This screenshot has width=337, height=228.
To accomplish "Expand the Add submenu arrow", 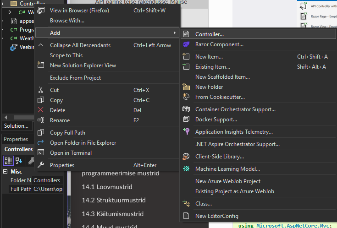I will (174, 33).
